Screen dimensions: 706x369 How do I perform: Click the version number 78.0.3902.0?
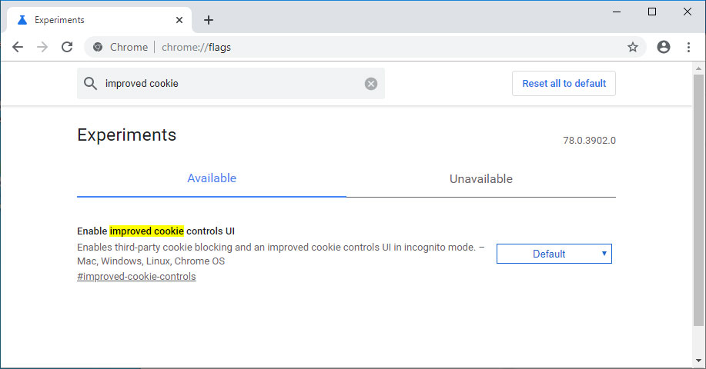[x=589, y=140]
